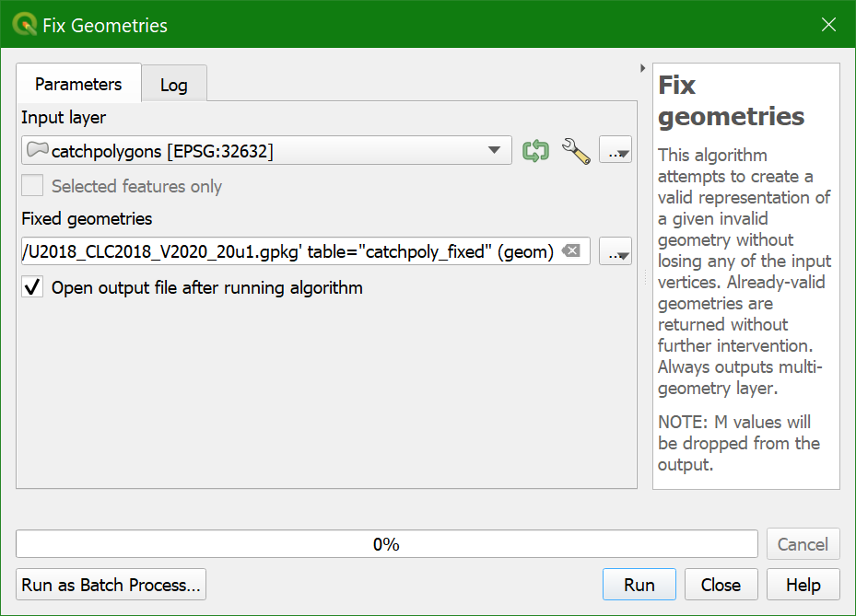The height and width of the screenshot is (616, 856).
Task: Uncheck Open output file after running algorithm
Action: click(32, 287)
